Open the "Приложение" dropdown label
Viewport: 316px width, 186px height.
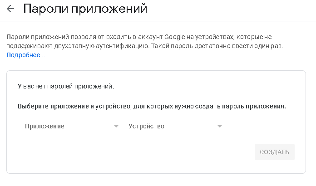(x=44, y=126)
